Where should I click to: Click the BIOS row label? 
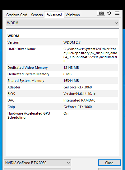11,94
